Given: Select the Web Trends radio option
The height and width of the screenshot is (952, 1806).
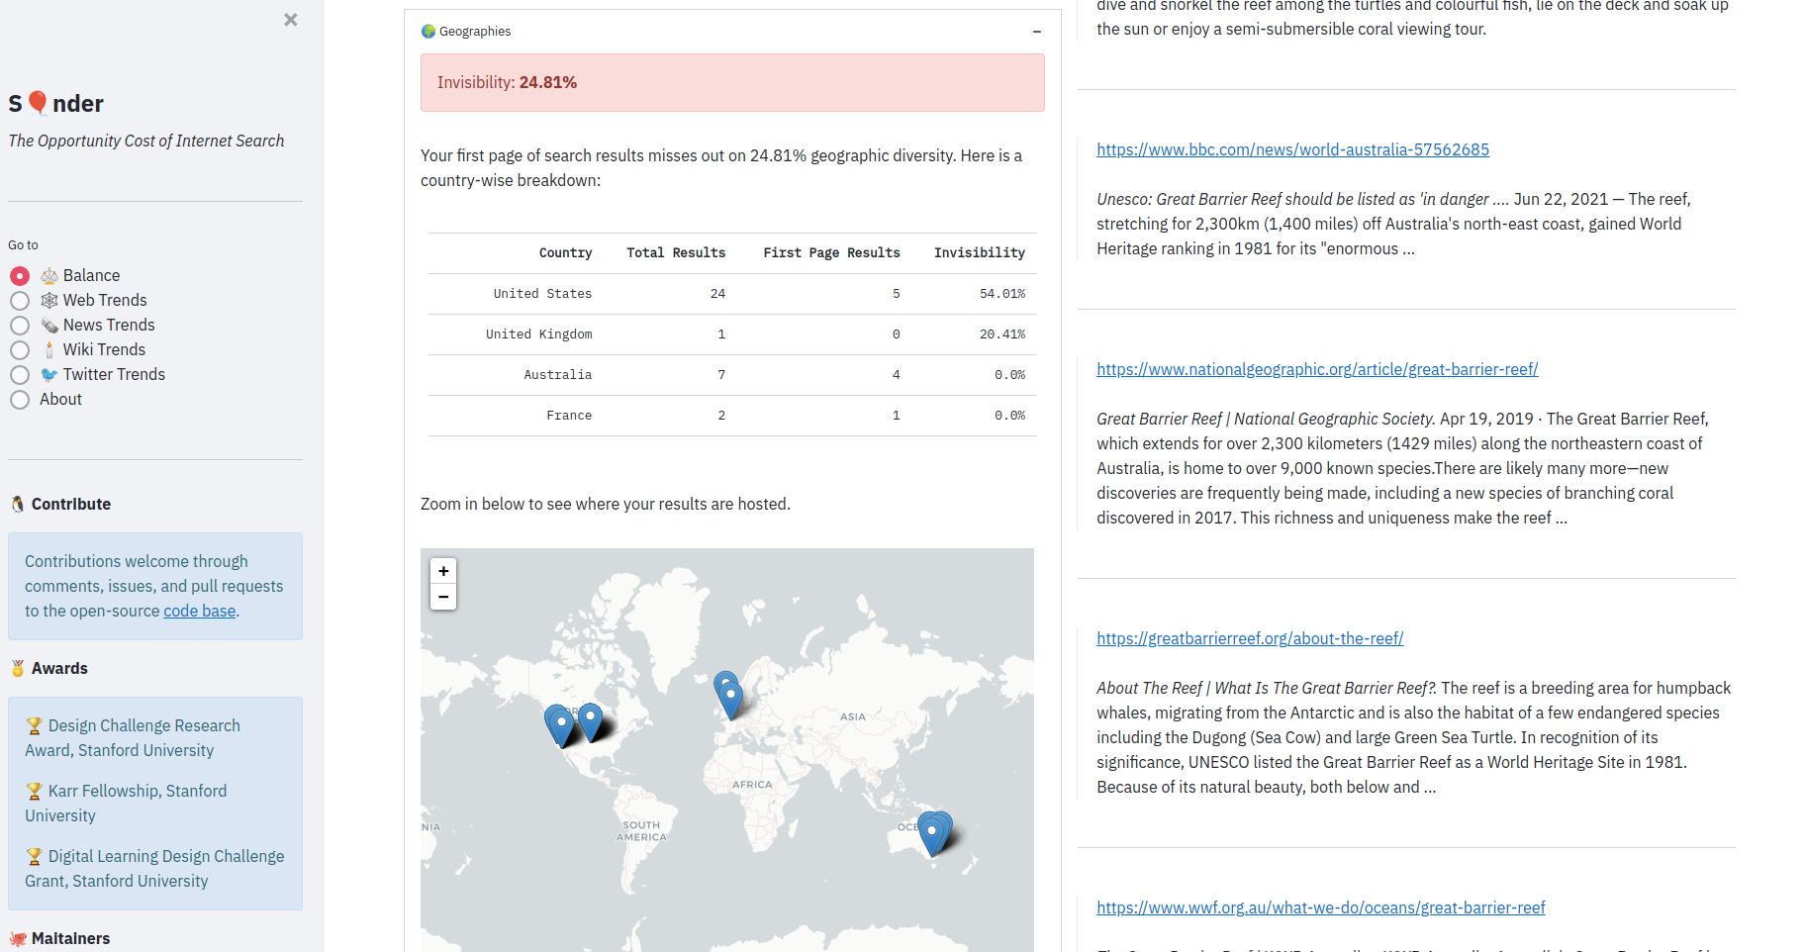Looking at the screenshot, I should pyautogui.click(x=20, y=301).
